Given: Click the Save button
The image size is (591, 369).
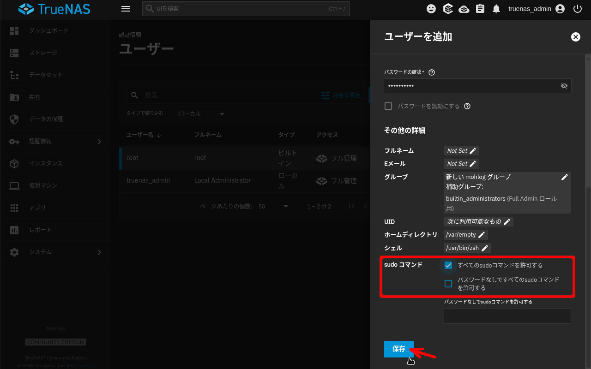Looking at the screenshot, I should point(399,349).
